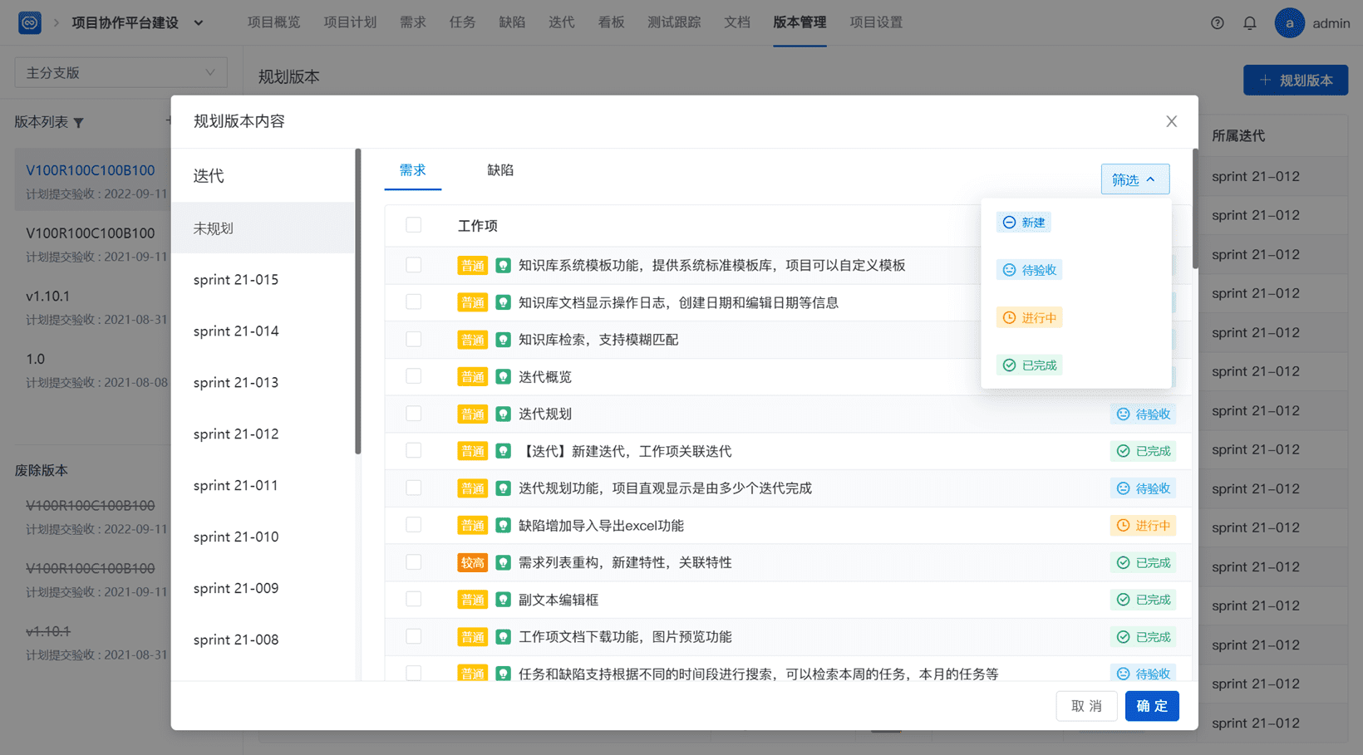Open the help question mark icon
This screenshot has height=755, width=1363.
[1218, 23]
